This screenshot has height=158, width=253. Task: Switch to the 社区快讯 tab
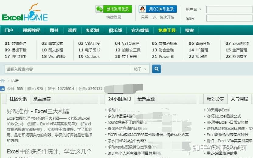pyautogui.click(x=18, y=99)
